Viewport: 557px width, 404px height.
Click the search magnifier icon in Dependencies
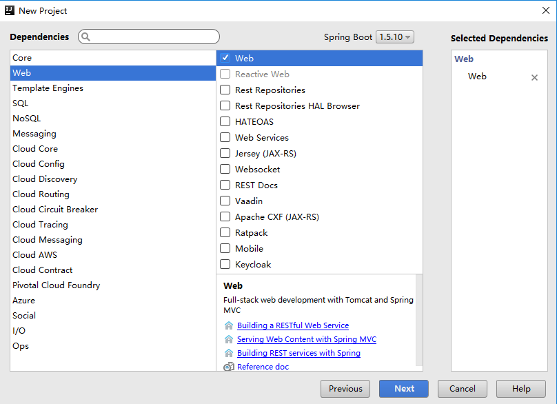86,37
